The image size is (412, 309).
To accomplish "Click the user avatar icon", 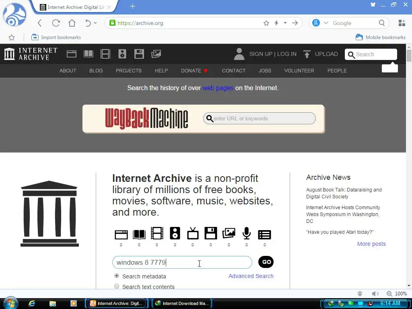I will [239, 54].
